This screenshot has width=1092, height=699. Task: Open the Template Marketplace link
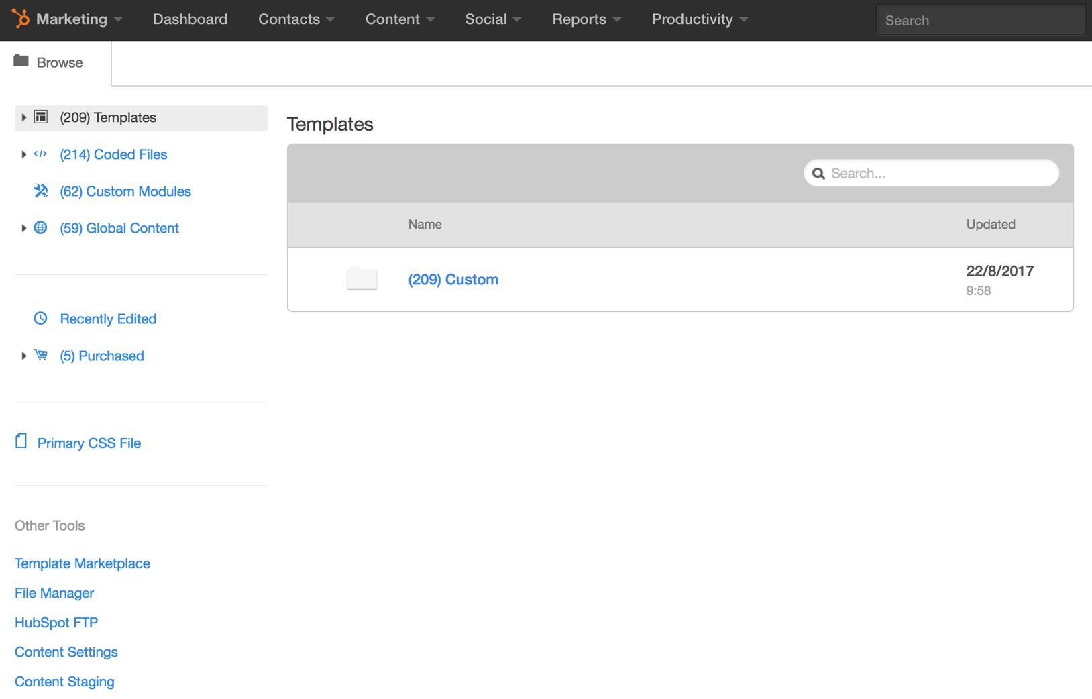pyautogui.click(x=82, y=563)
